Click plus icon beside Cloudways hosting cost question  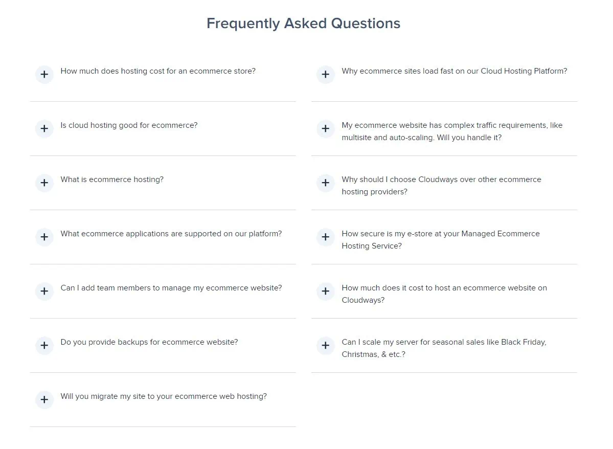326,291
